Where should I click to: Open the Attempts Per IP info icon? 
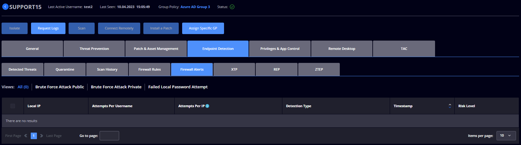tap(207, 106)
